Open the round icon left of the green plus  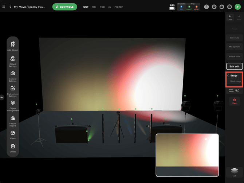229,7
